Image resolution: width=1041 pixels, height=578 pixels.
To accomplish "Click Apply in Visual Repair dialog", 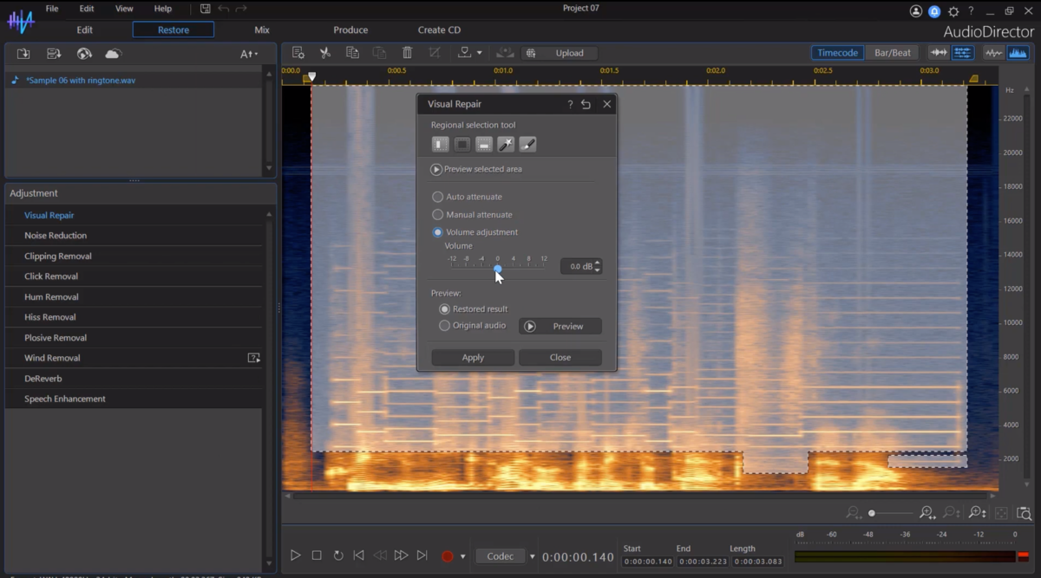I will coord(473,357).
